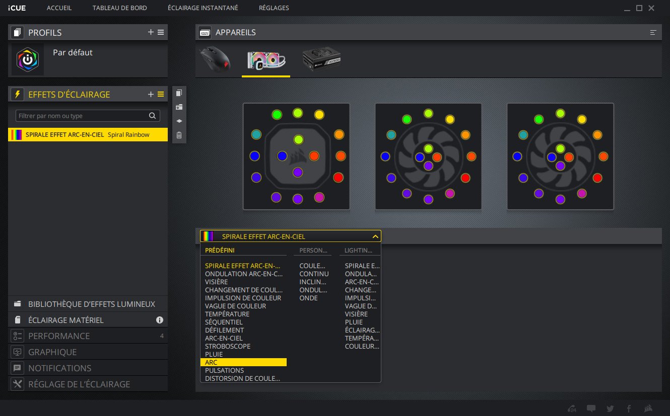Click the save to library folder icon
Viewport: 670px width, 416px height.
[x=179, y=107]
